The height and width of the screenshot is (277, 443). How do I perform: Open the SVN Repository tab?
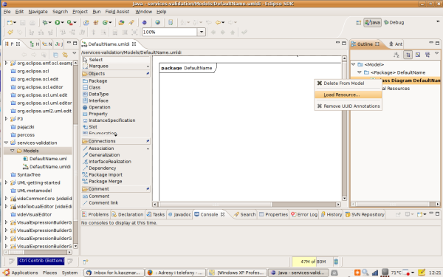[x=365, y=214]
